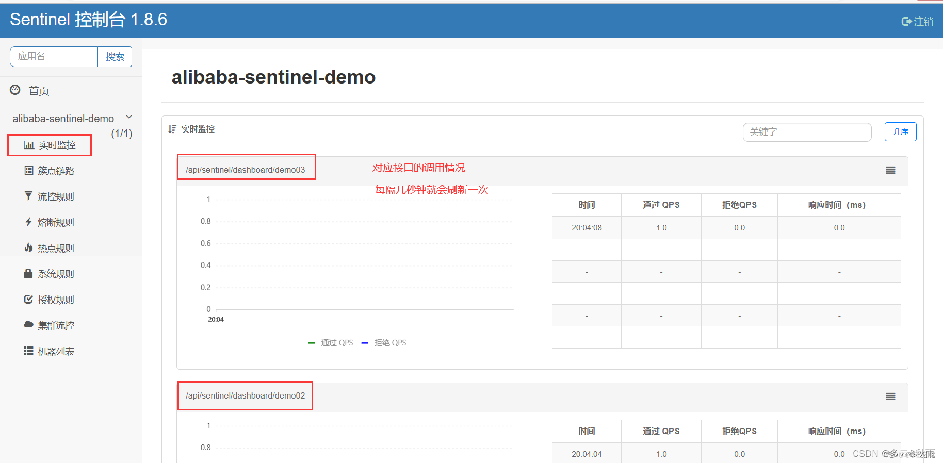Screen dimensions: 943x463
Task: Click 时间 column header in demo03 table
Action: pos(587,205)
